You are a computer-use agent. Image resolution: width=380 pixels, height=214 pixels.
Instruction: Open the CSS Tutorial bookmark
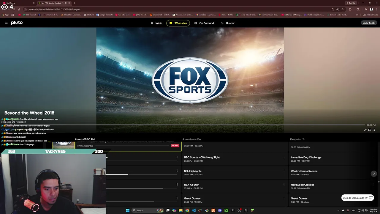[29, 15]
